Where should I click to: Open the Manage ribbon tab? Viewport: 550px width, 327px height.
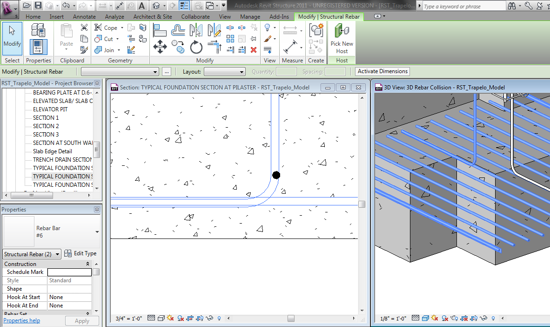(x=250, y=16)
